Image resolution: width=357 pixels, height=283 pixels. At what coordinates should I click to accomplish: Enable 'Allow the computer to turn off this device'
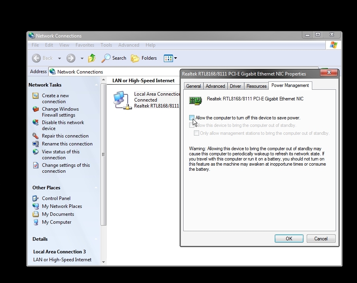tap(192, 118)
